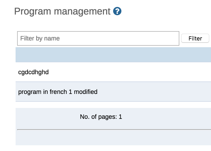Click the blue table header bar
This screenshot has height=151, width=211.
point(113,55)
